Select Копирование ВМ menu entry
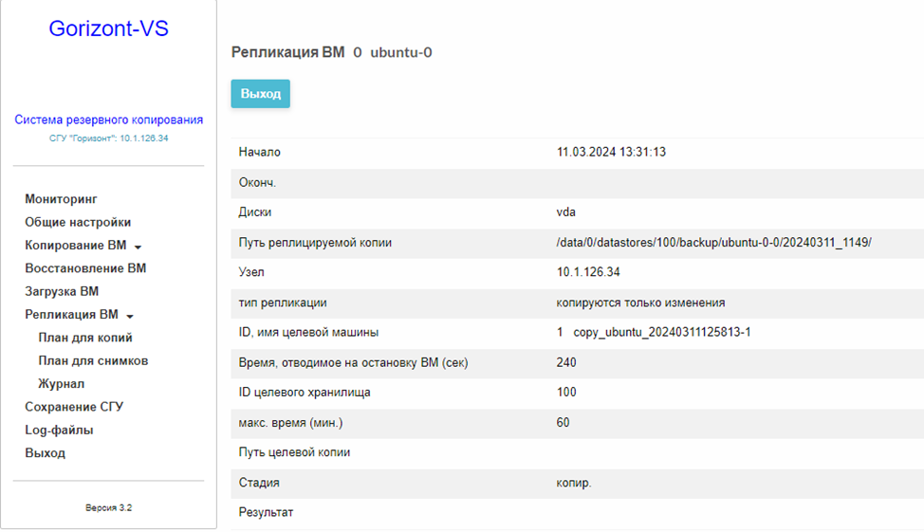This screenshot has width=924, height=532. pos(76,245)
